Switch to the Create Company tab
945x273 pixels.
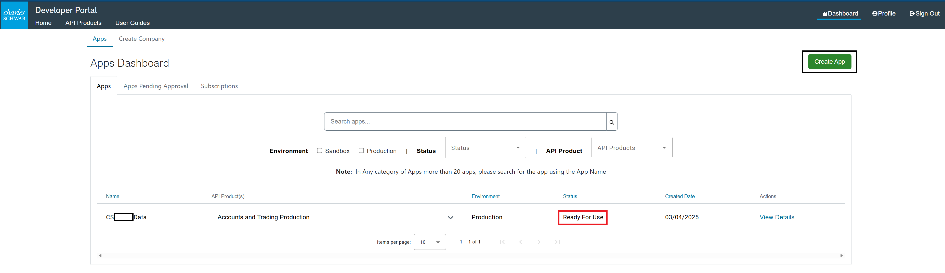coord(142,39)
